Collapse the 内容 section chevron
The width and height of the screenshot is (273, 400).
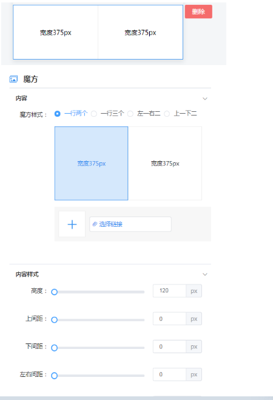tap(205, 98)
